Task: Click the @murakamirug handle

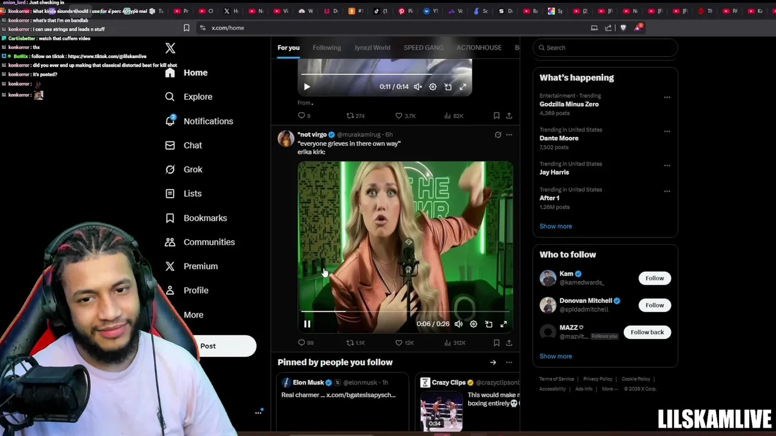Action: click(x=359, y=134)
